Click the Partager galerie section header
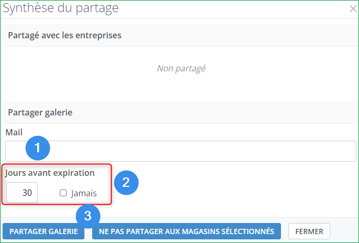 (40, 112)
